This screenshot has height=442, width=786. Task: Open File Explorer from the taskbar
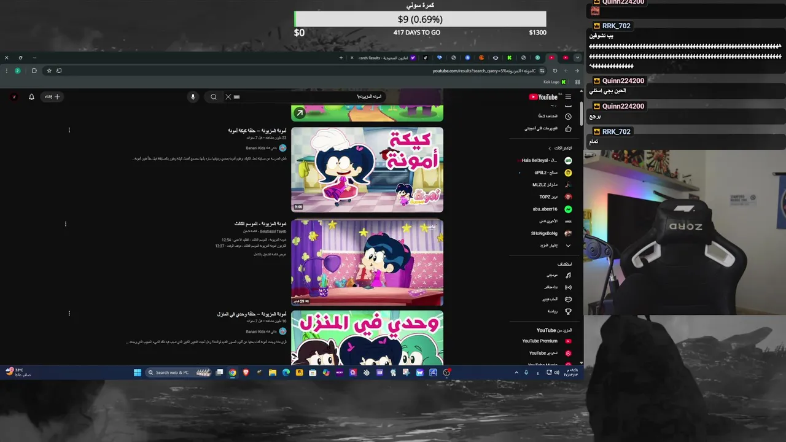273,372
